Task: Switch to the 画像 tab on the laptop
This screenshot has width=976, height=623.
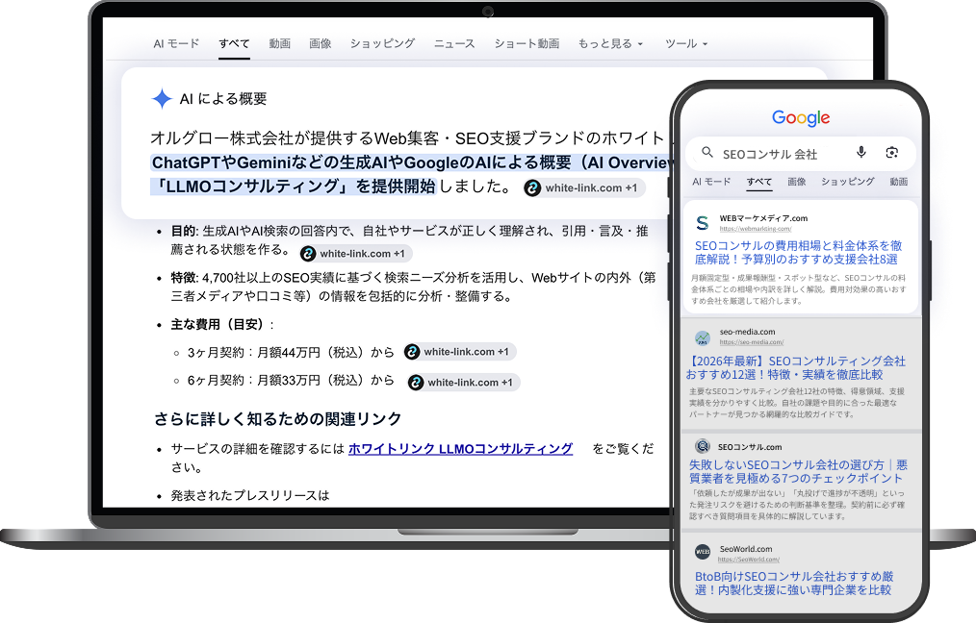Action: [x=320, y=43]
